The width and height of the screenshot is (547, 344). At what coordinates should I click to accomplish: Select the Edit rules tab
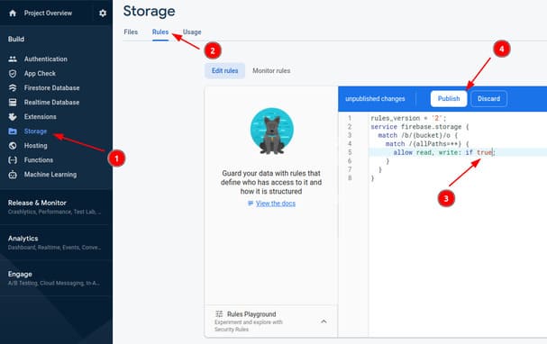tap(224, 71)
